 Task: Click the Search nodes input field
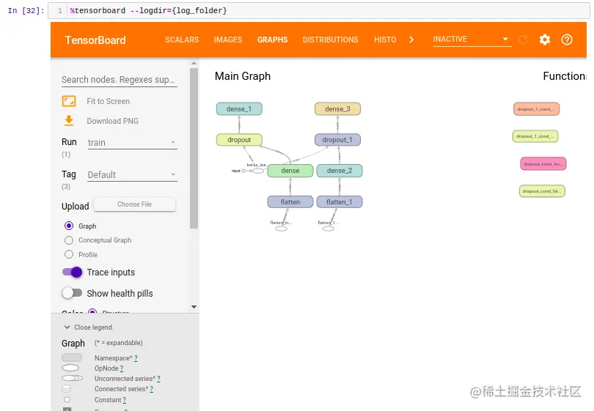(120, 80)
